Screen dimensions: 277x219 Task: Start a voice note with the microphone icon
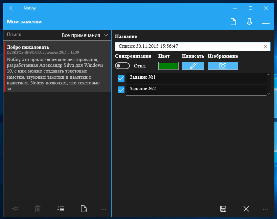[249, 22]
